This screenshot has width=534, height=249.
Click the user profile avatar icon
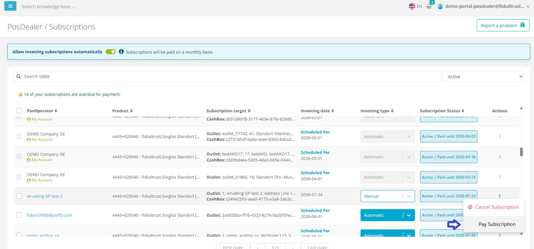tap(440, 6)
